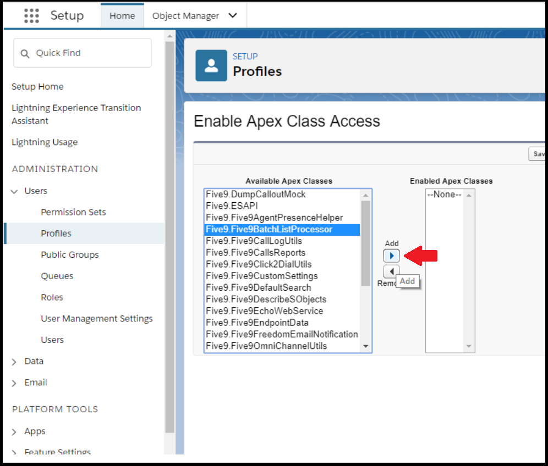Select Five9.Five9OmniChannelUtils class
The height and width of the screenshot is (466, 548).
(x=282, y=346)
